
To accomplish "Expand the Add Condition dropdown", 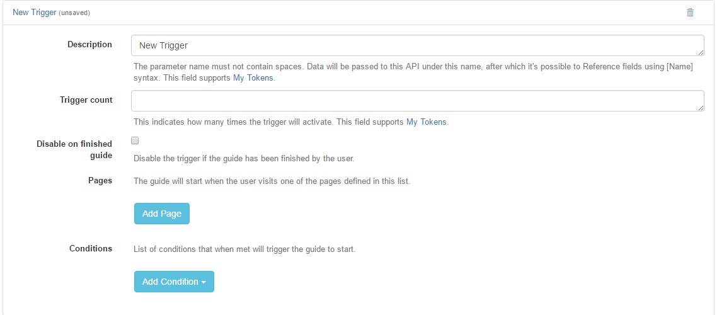I will (174, 282).
